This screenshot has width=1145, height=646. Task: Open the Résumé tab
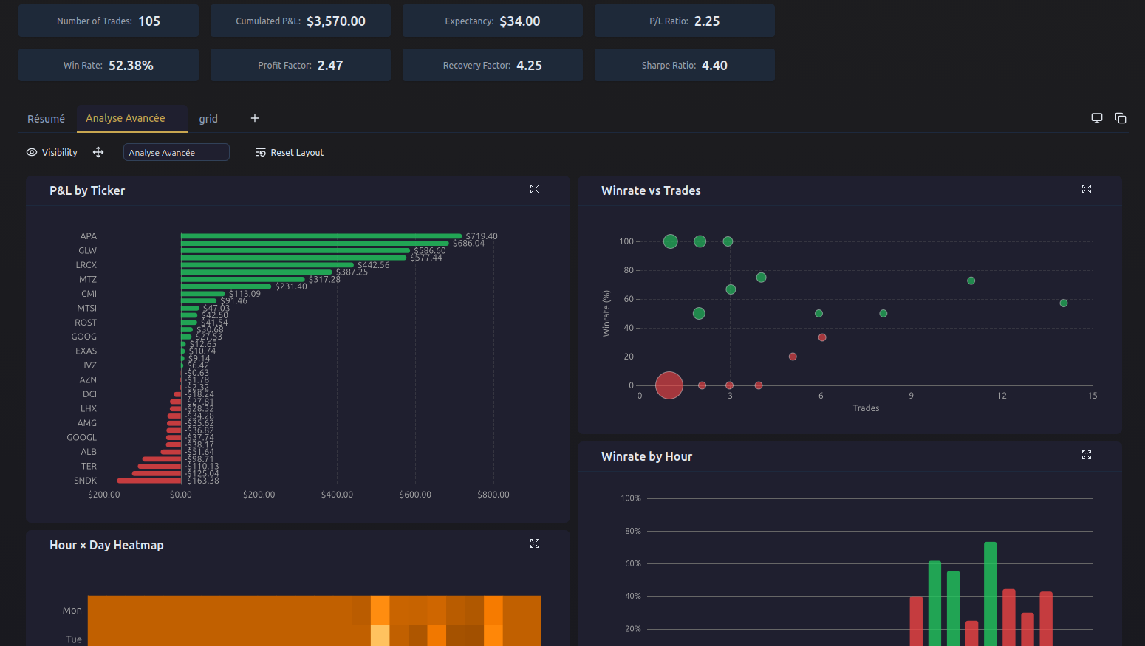pyautogui.click(x=46, y=119)
